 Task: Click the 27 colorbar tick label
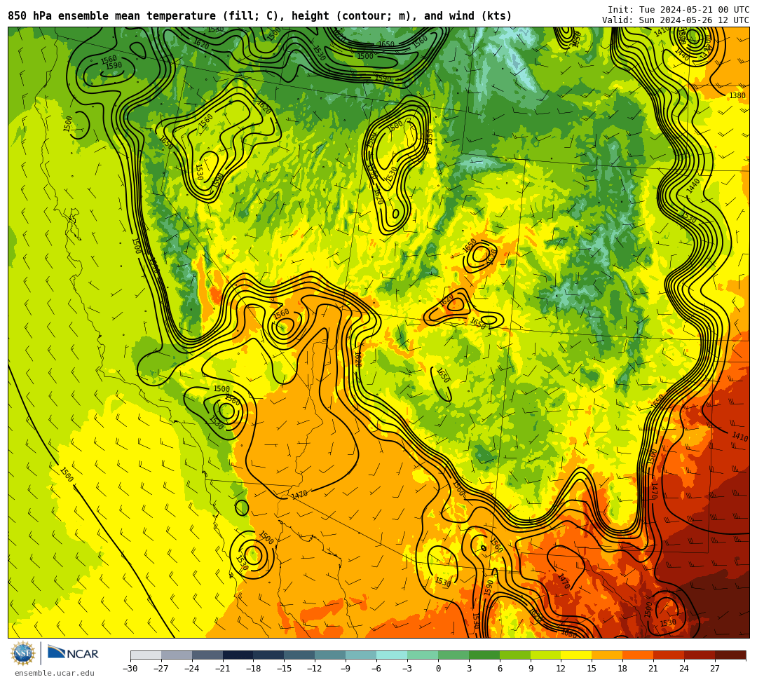click(x=715, y=669)
